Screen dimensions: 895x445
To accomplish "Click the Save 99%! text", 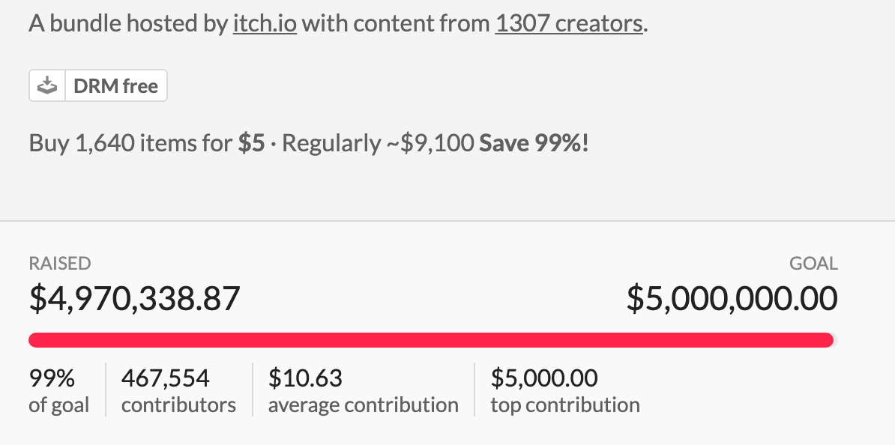I will [534, 143].
